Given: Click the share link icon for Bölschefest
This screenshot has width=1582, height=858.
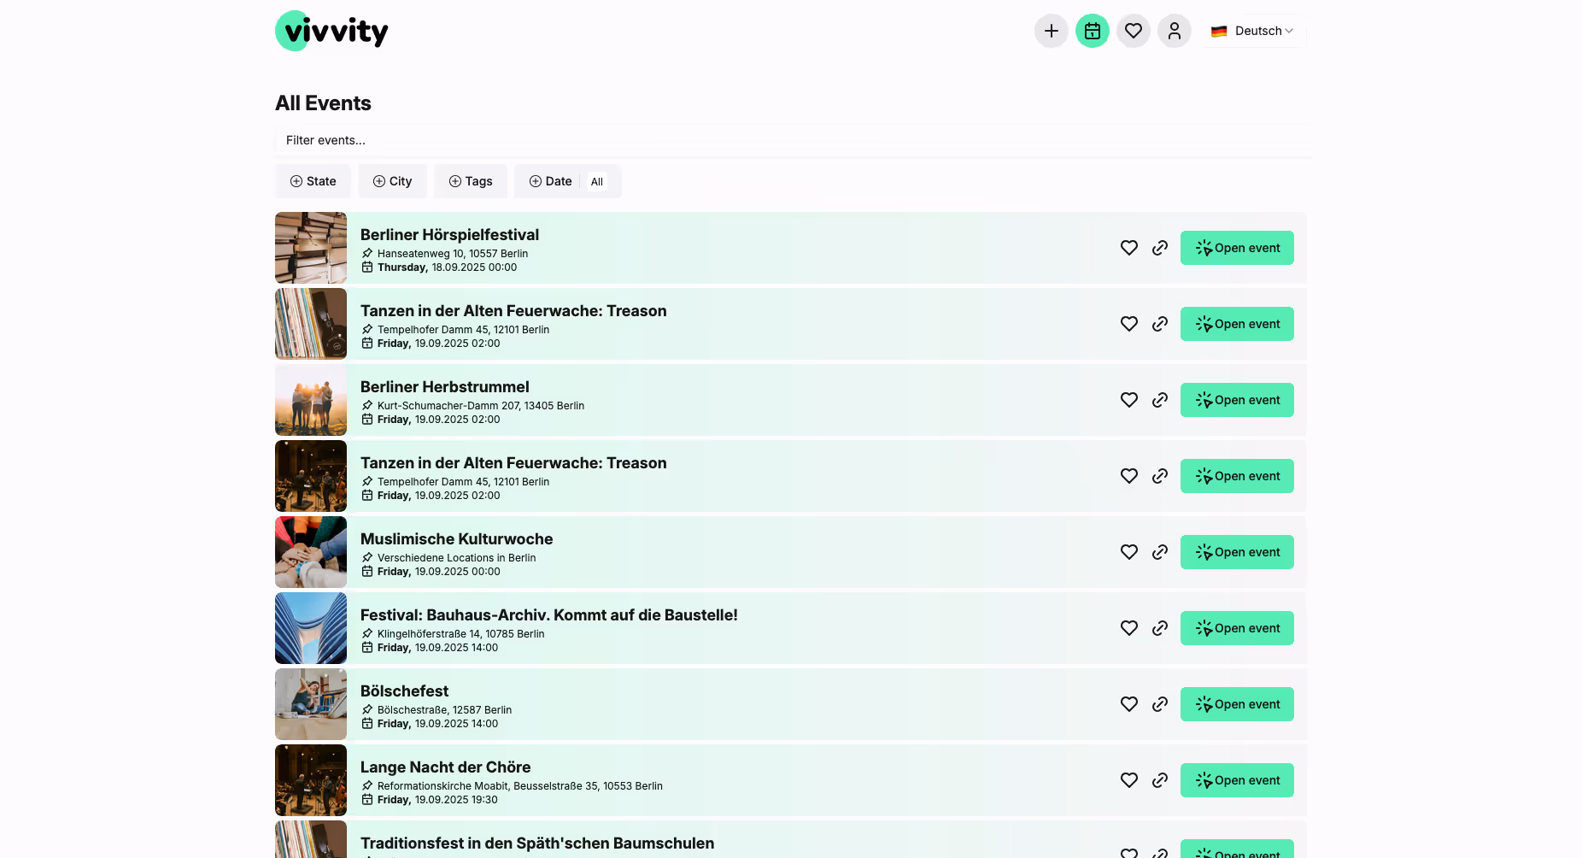Looking at the screenshot, I should pyautogui.click(x=1160, y=704).
